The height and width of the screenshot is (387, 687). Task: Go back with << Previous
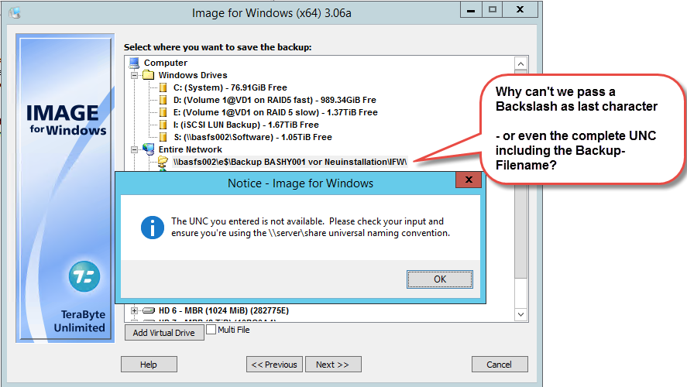point(274,365)
